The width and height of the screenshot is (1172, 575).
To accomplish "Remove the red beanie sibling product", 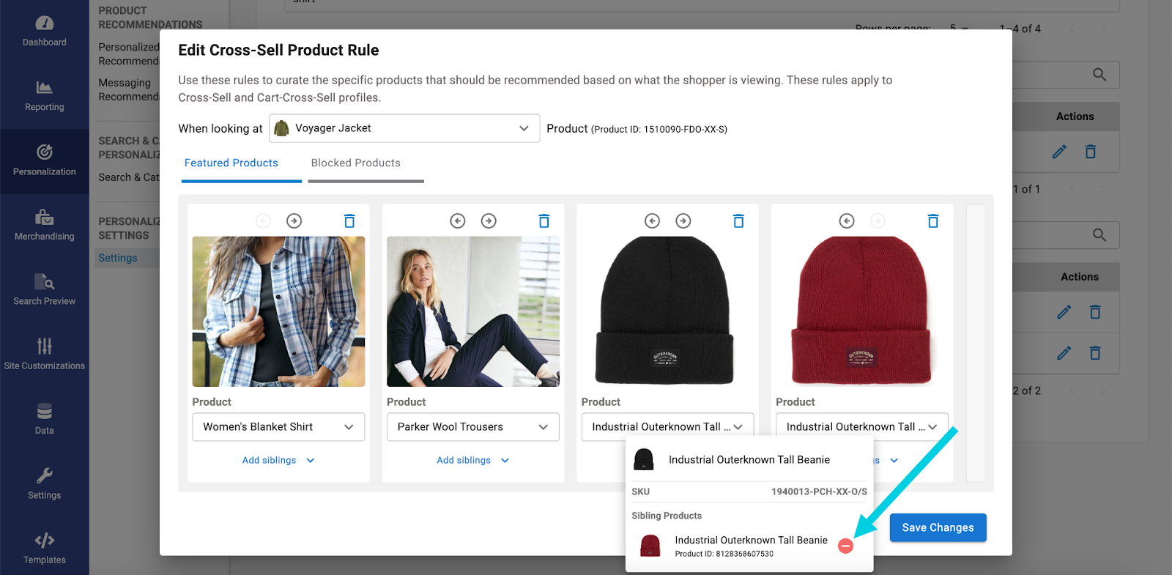I will [x=845, y=546].
